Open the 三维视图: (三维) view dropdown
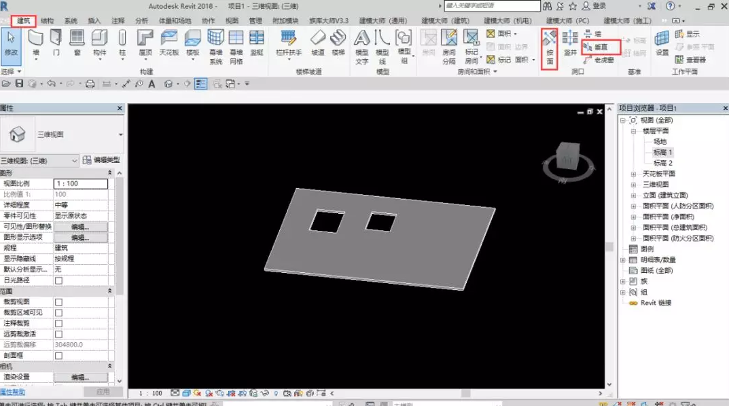 point(39,160)
